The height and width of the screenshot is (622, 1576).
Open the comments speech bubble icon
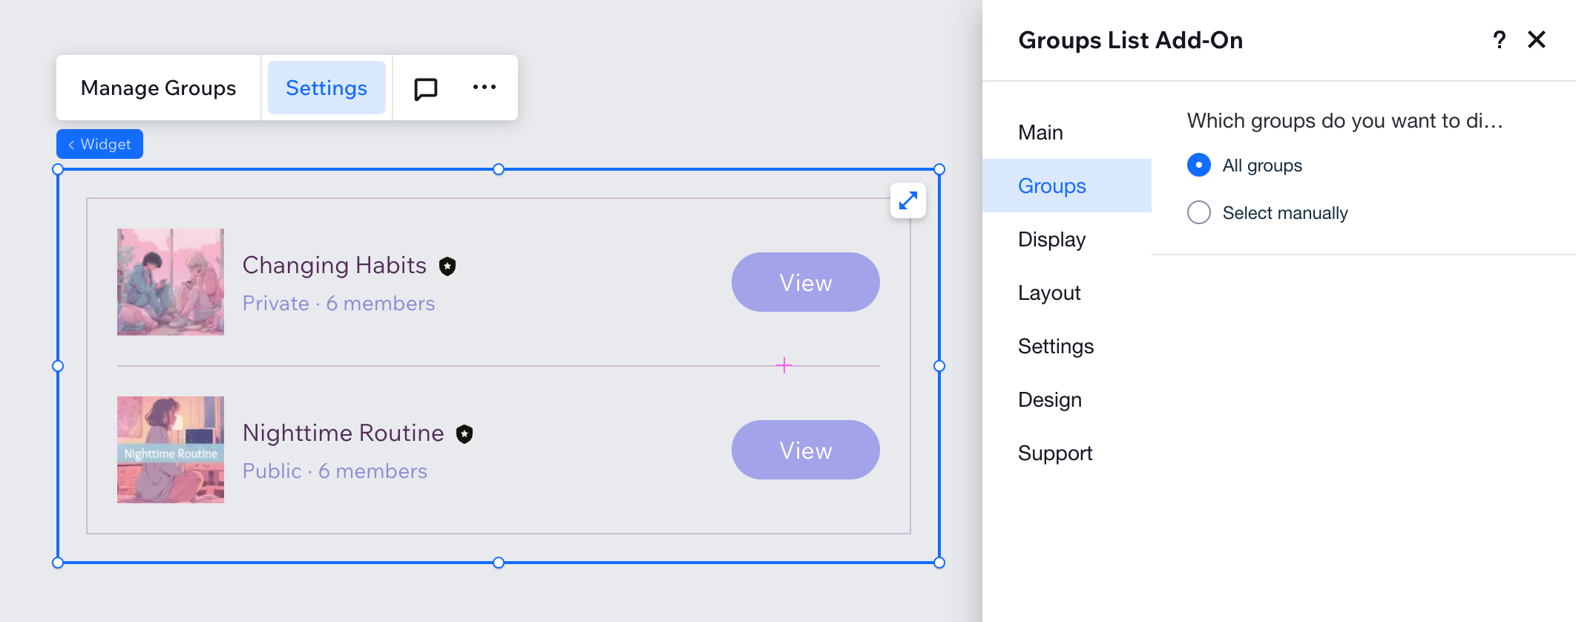tap(425, 88)
